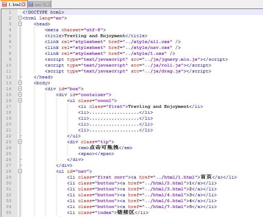
Task: Click the dotted li item on line 18
Action: [116, 112]
